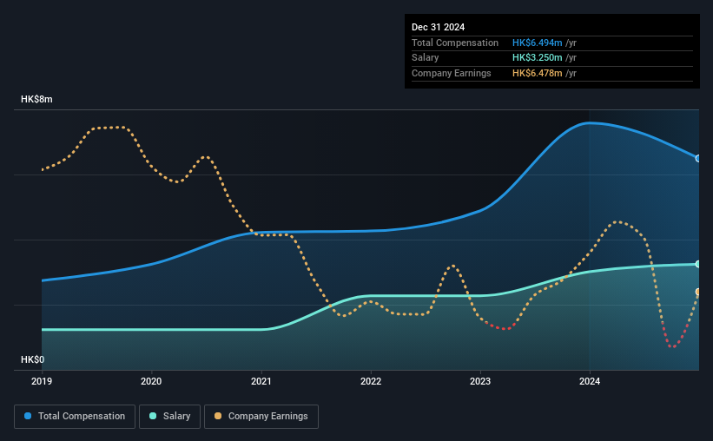The width and height of the screenshot is (713, 441).
Task: Select the 2020 x-axis label
Action: 151,381
